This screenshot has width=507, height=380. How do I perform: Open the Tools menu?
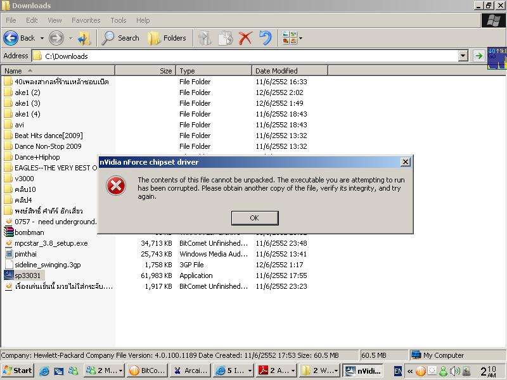click(119, 20)
